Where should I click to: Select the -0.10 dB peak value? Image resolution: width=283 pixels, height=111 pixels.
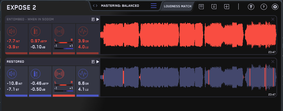[x=38, y=47]
